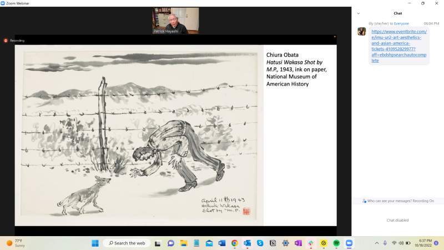444x250 pixels.
Task: Open the weather widget showing 77°F
Action: tap(17, 243)
